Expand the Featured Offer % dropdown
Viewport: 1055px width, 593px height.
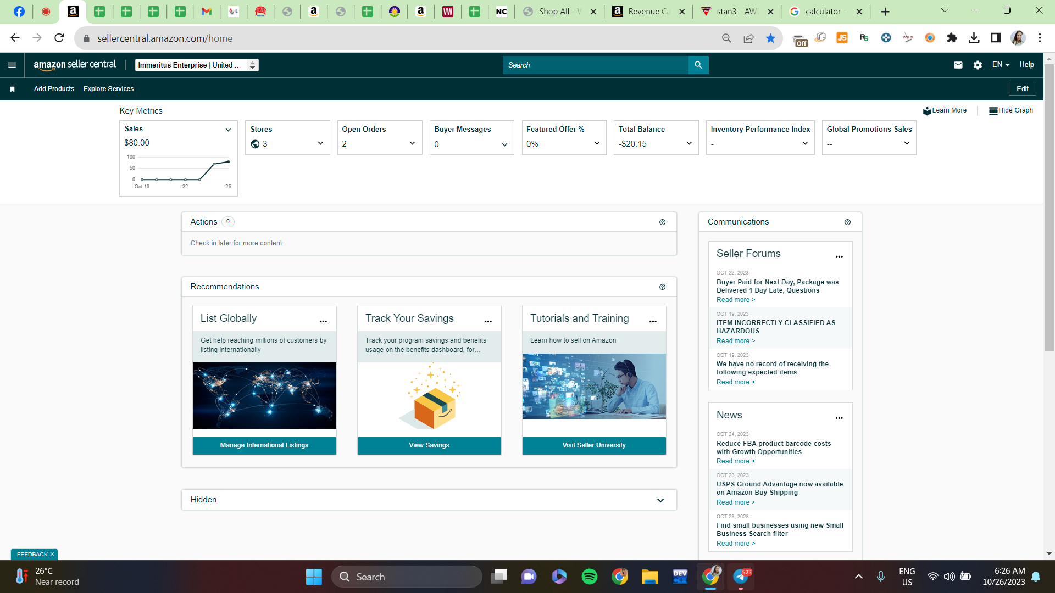coord(597,143)
